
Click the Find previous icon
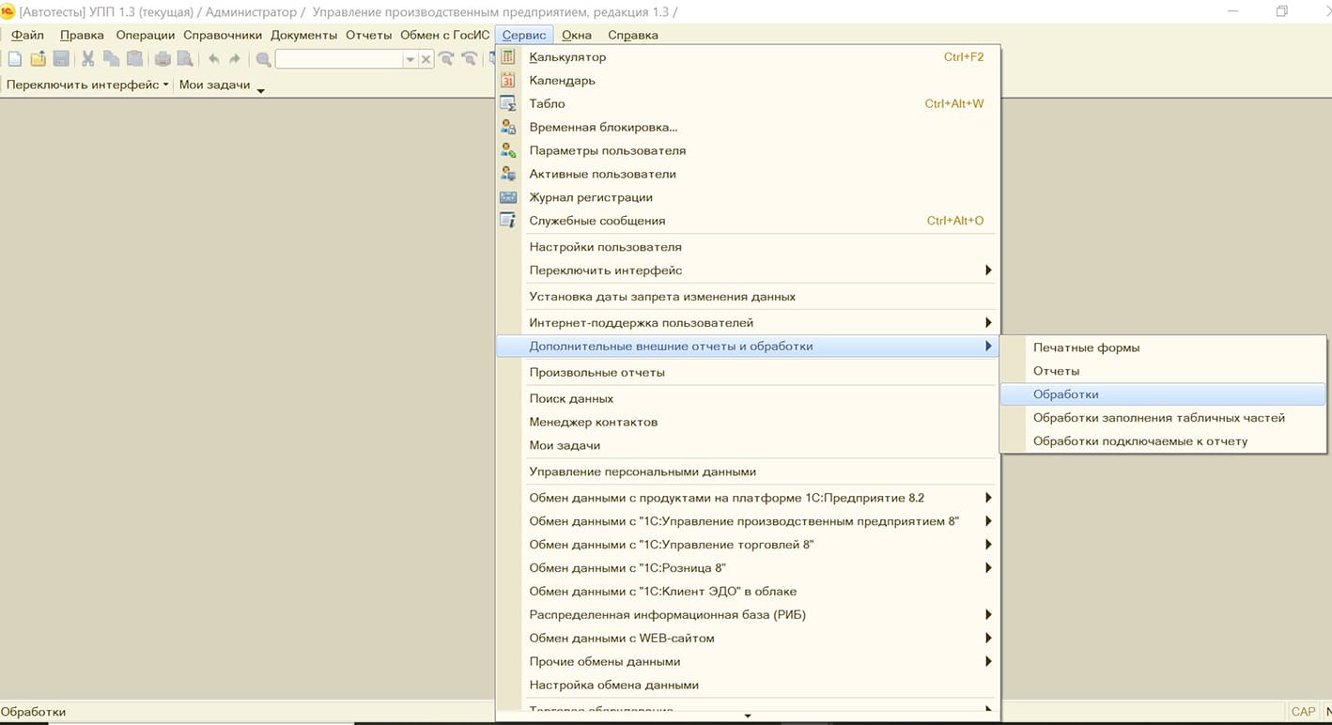click(x=469, y=59)
